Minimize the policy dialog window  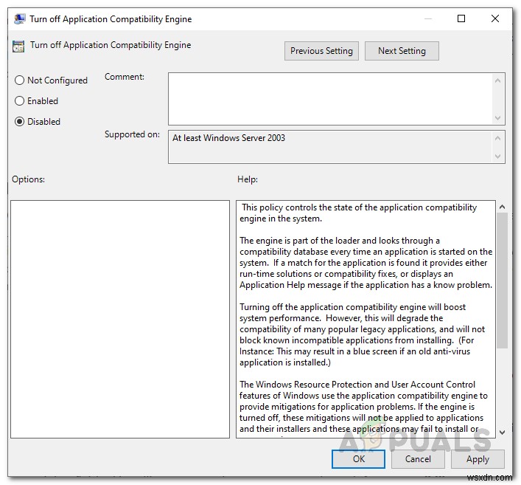coord(428,18)
